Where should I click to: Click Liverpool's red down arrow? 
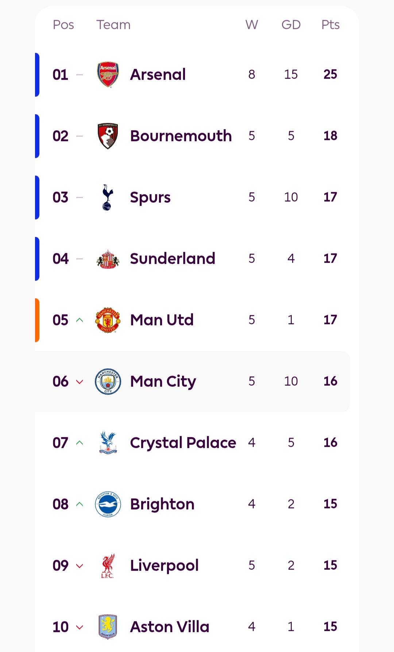pos(80,566)
